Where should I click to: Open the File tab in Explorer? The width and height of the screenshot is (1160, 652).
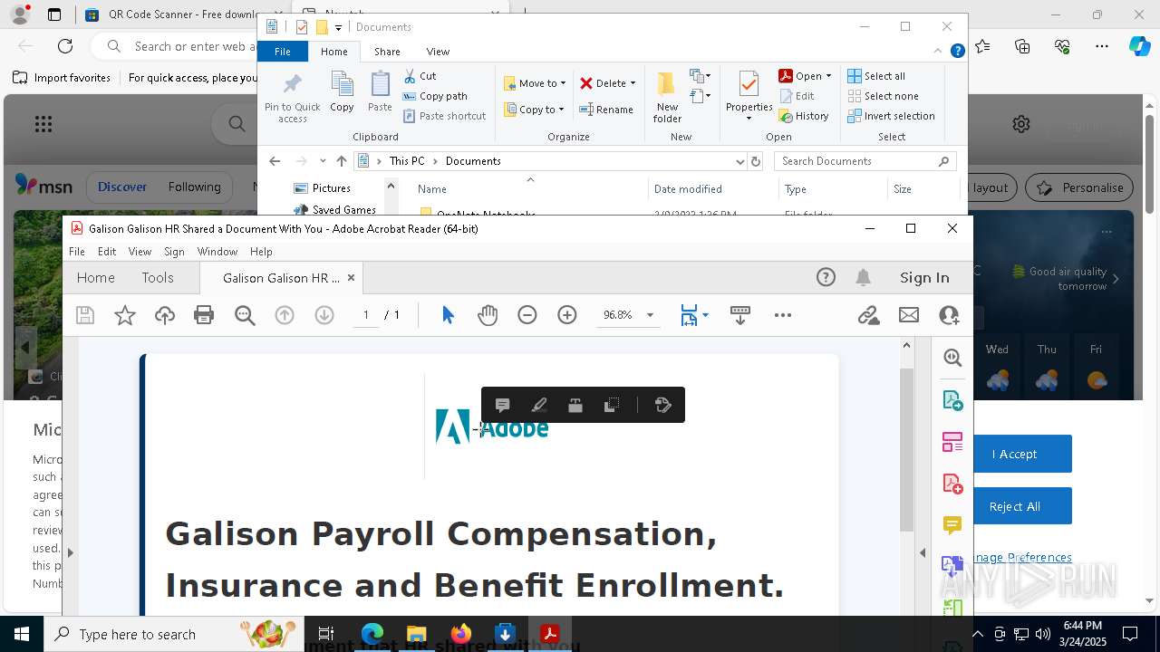283,52
